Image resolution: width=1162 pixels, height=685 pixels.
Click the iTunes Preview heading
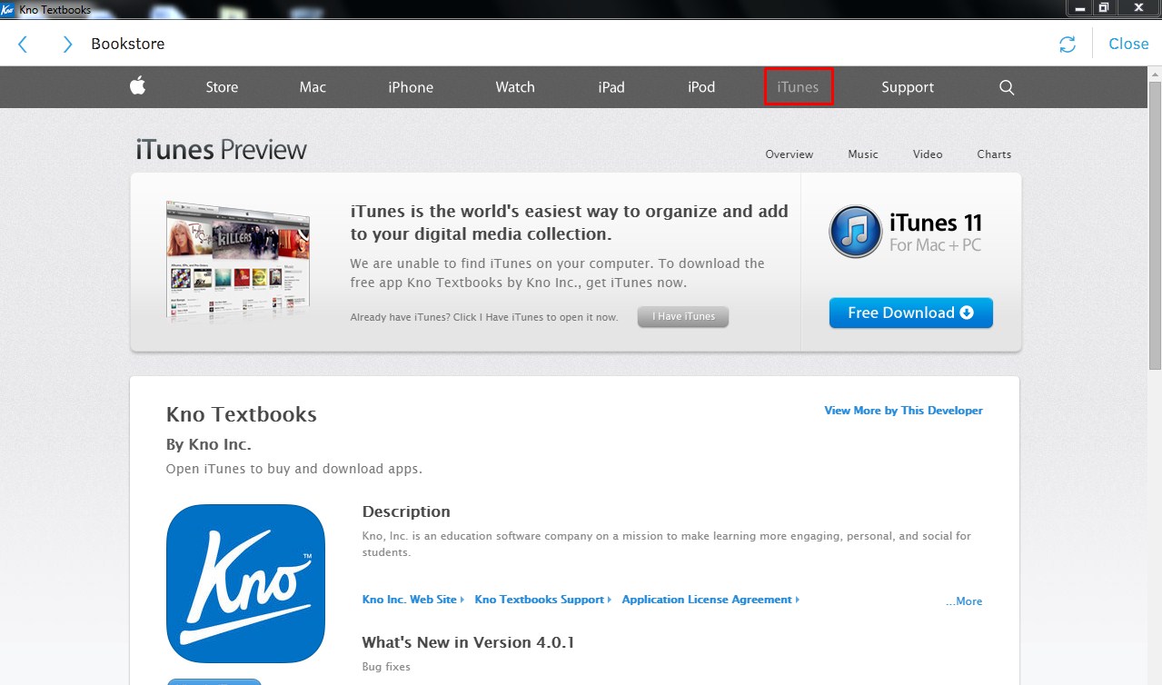point(222,150)
